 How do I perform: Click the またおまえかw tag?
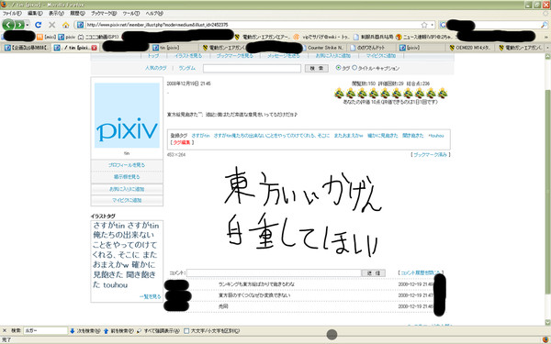pyautogui.click(x=348, y=136)
